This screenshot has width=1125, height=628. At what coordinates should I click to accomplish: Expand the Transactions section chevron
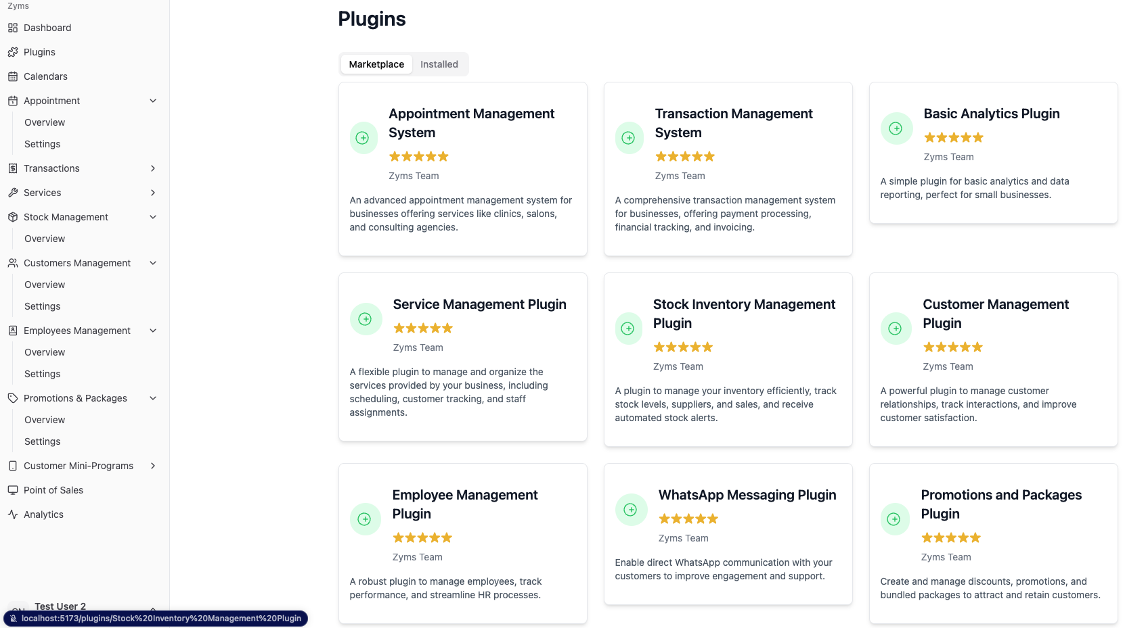pyautogui.click(x=153, y=168)
